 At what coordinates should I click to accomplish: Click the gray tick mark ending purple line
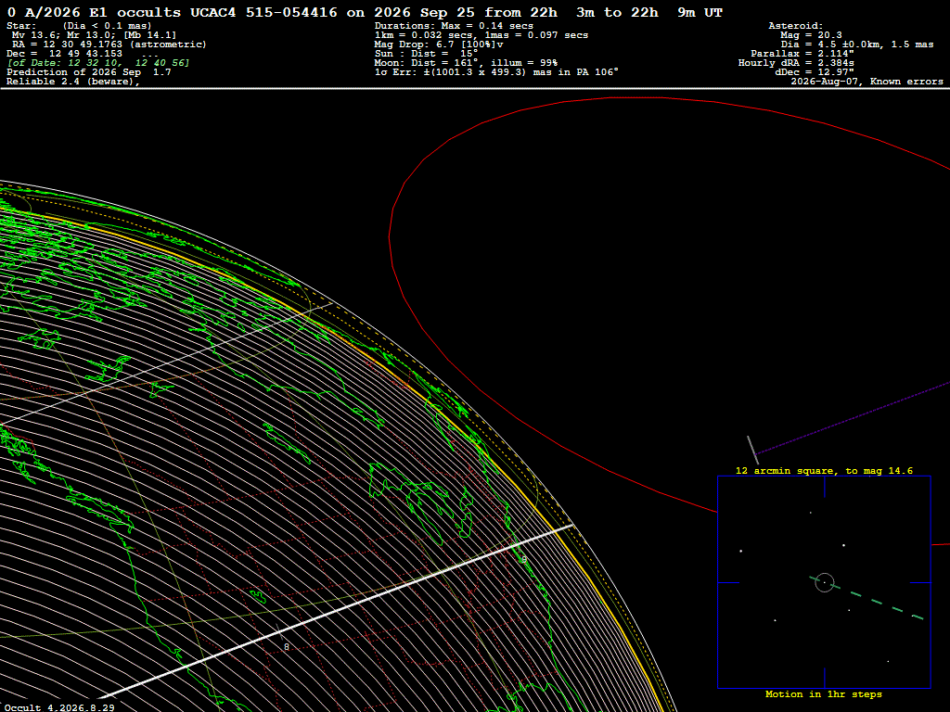click(x=752, y=450)
